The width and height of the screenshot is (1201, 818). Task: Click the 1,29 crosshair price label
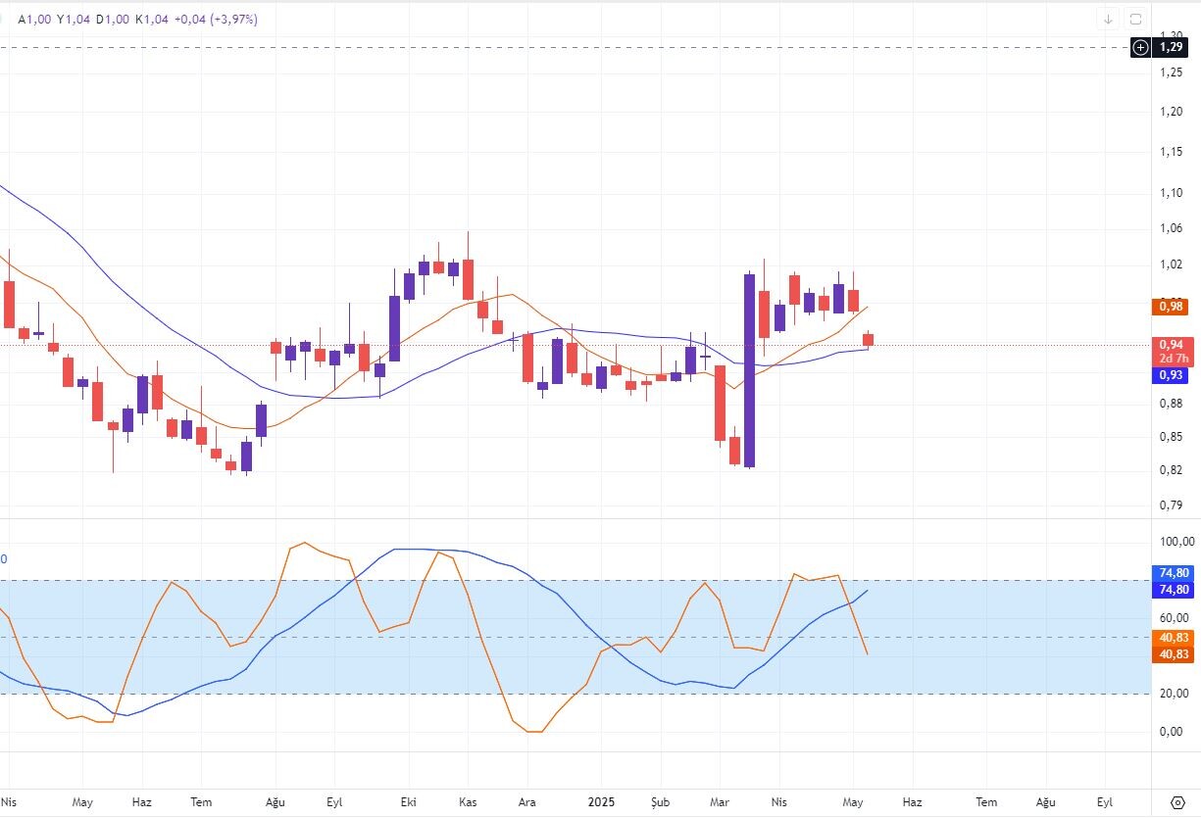(x=1170, y=47)
